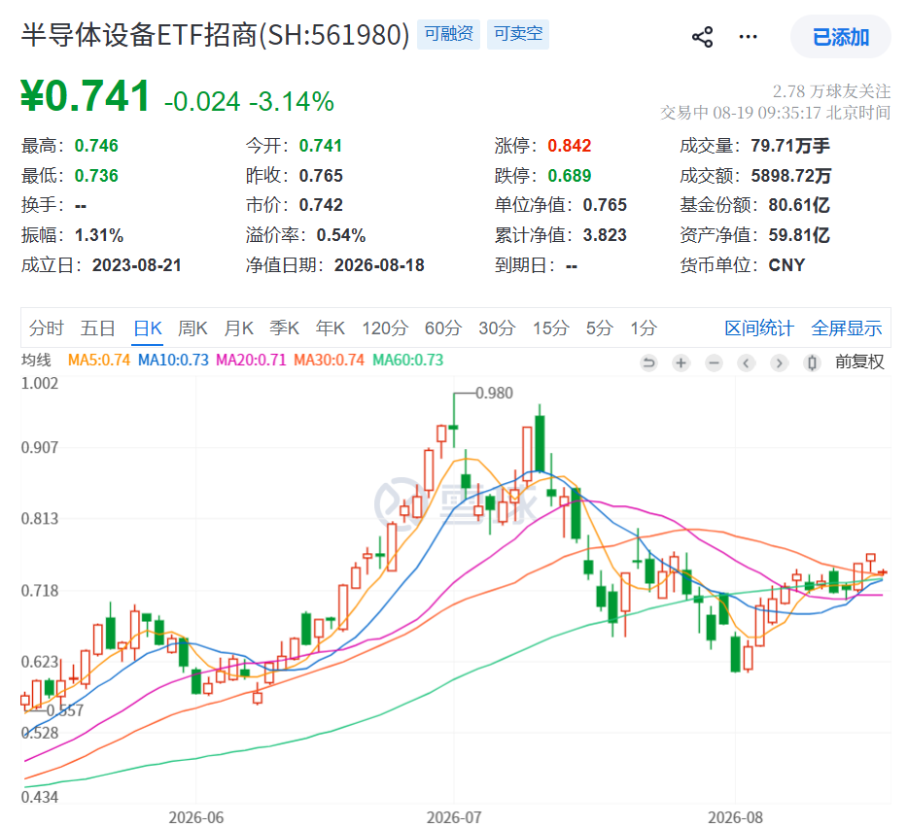The height and width of the screenshot is (828, 908).
Task: Select the 月K chart tab
Action: point(238,328)
